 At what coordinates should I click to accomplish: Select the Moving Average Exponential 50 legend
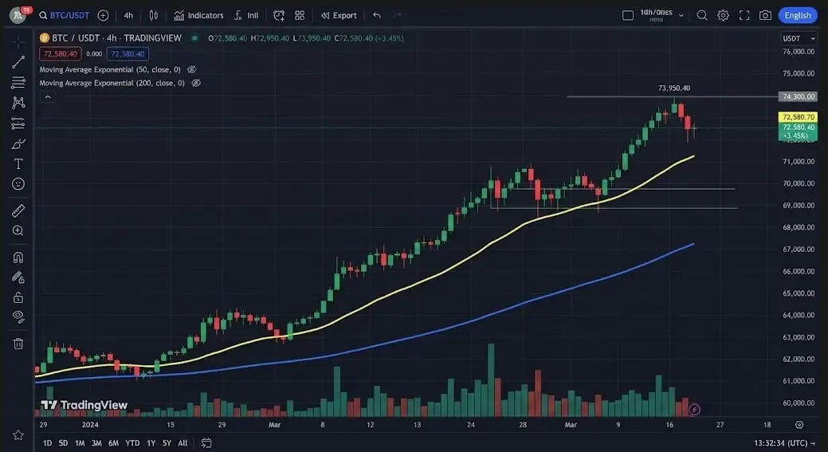110,69
